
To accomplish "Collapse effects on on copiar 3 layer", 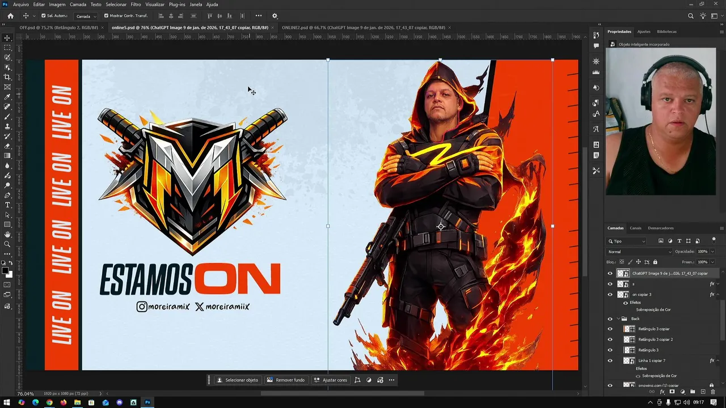I will click(717, 295).
